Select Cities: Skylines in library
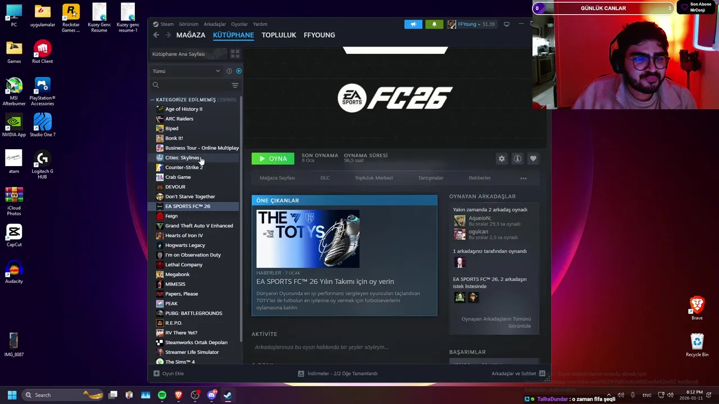The width and height of the screenshot is (719, 404). [x=194, y=158]
